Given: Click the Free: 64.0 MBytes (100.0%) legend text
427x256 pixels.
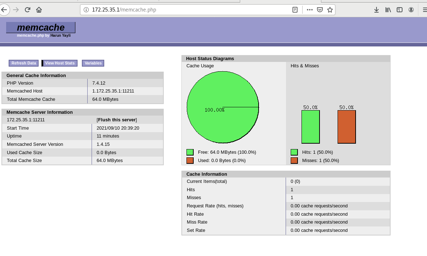Looking at the screenshot, I should [x=227, y=152].
